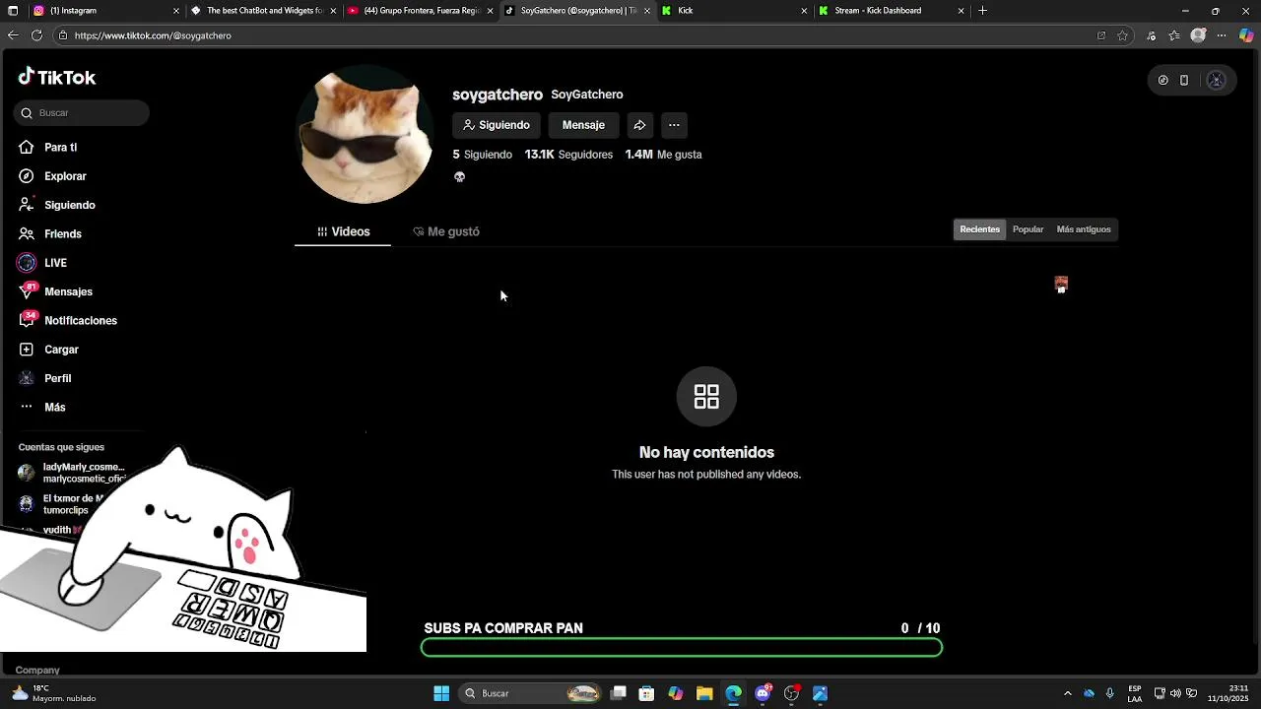Screen dimensions: 1261x709
Task: Sort videos by Recientes
Action: coord(979,229)
